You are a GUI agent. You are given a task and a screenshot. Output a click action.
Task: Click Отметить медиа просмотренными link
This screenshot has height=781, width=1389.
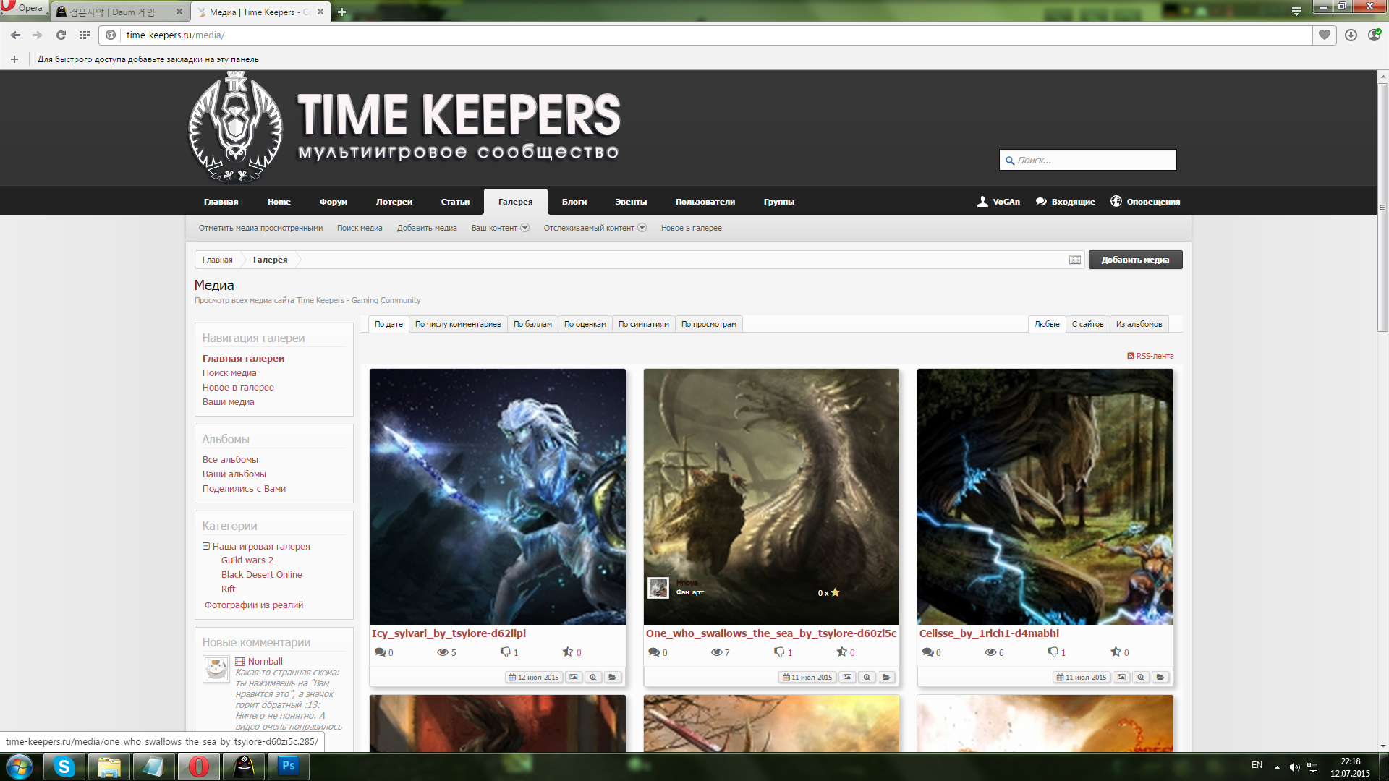[260, 228]
